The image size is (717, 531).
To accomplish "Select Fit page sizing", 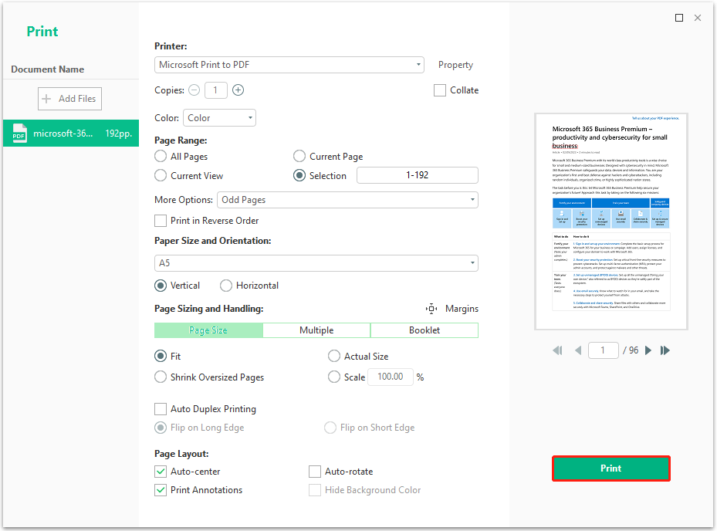I will pos(161,357).
